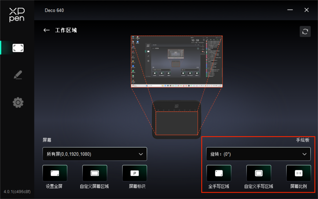The width and height of the screenshot is (318, 199).
Task: Select the 自定义手写区域 icon button
Action: tap(259, 173)
